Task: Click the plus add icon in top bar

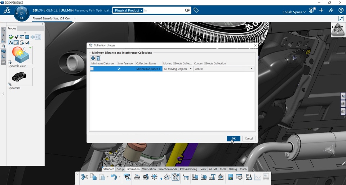Action: [321, 10]
